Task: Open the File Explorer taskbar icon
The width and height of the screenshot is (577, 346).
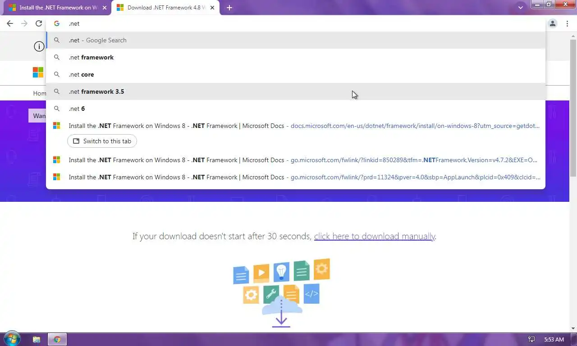Action: (37, 339)
